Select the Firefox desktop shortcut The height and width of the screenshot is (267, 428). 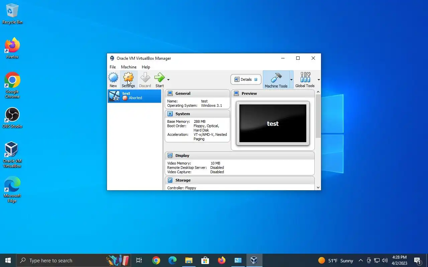(12, 48)
